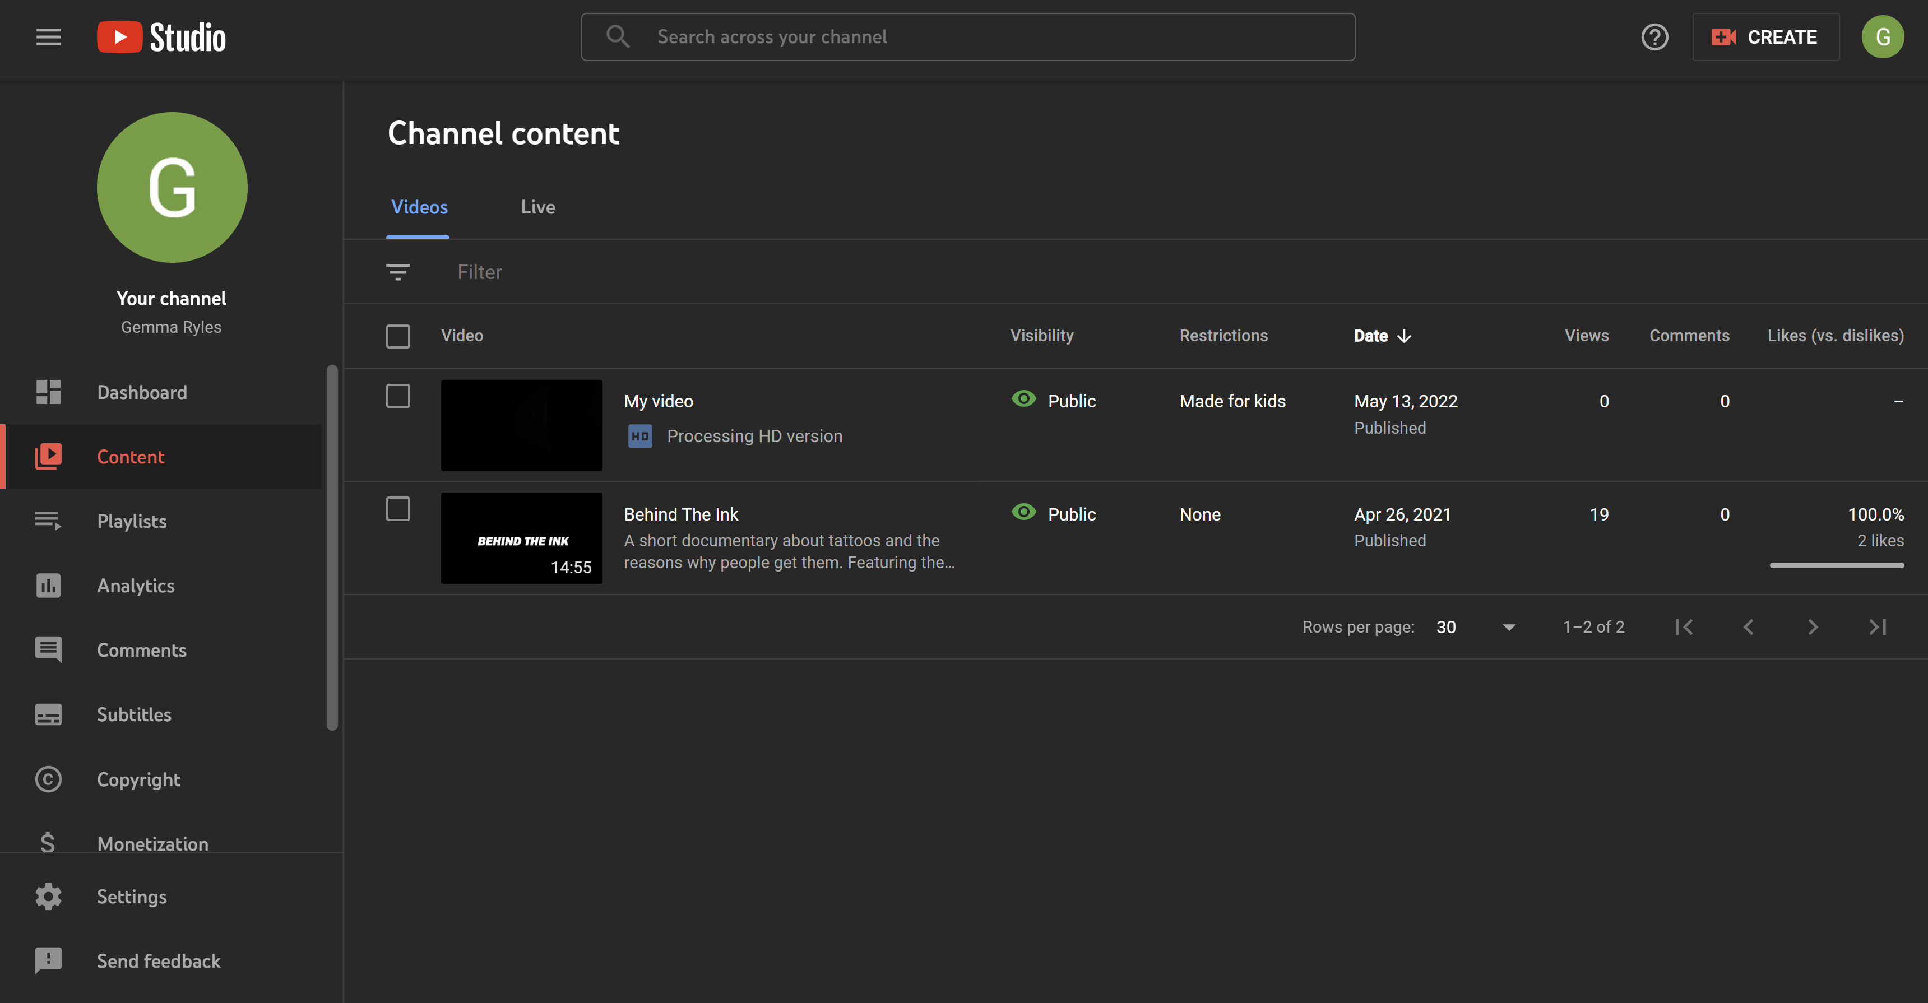Click the Filter input field
The height and width of the screenshot is (1003, 1928).
(x=480, y=272)
